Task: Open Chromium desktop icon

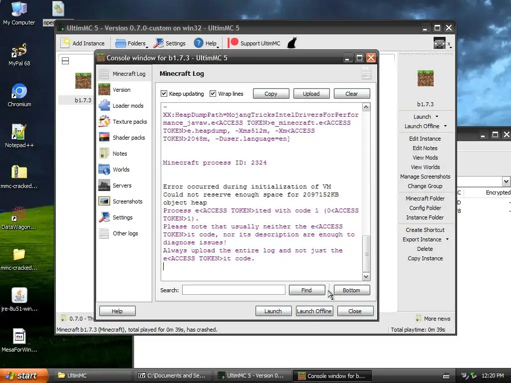Action: (19, 95)
